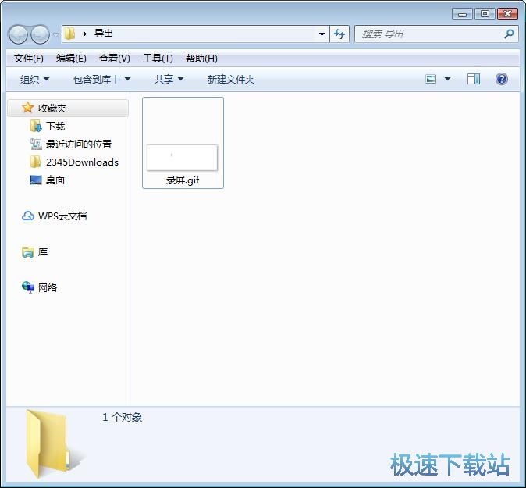Image resolution: width=526 pixels, height=488 pixels.
Task: Click the 2345Downloads folder icon
Action: pos(36,162)
